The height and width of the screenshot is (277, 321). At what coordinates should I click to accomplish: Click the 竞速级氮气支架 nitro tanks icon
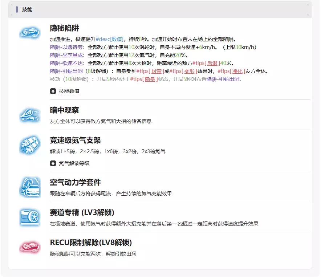pos(30,145)
